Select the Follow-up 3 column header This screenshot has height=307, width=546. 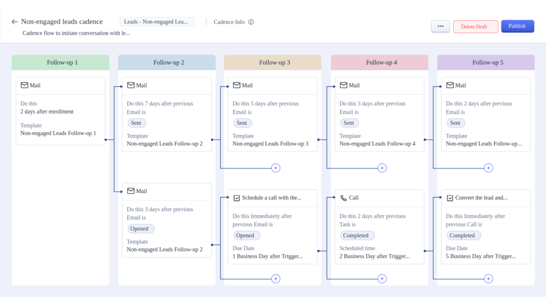click(274, 62)
